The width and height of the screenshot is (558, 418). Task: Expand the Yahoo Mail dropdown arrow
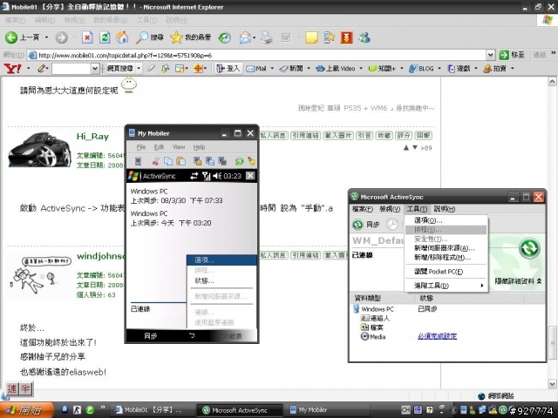click(x=272, y=68)
